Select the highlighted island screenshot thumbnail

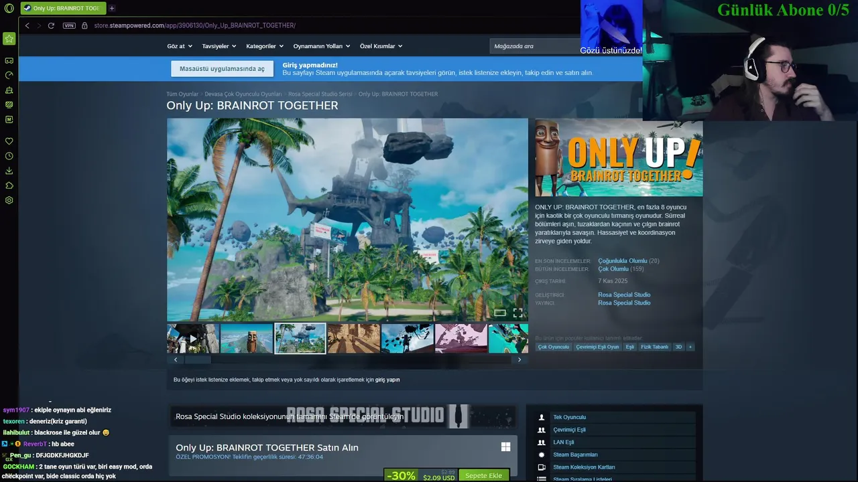tap(300, 339)
